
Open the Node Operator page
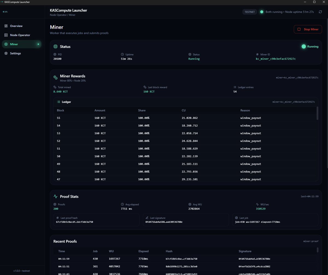click(x=22, y=35)
